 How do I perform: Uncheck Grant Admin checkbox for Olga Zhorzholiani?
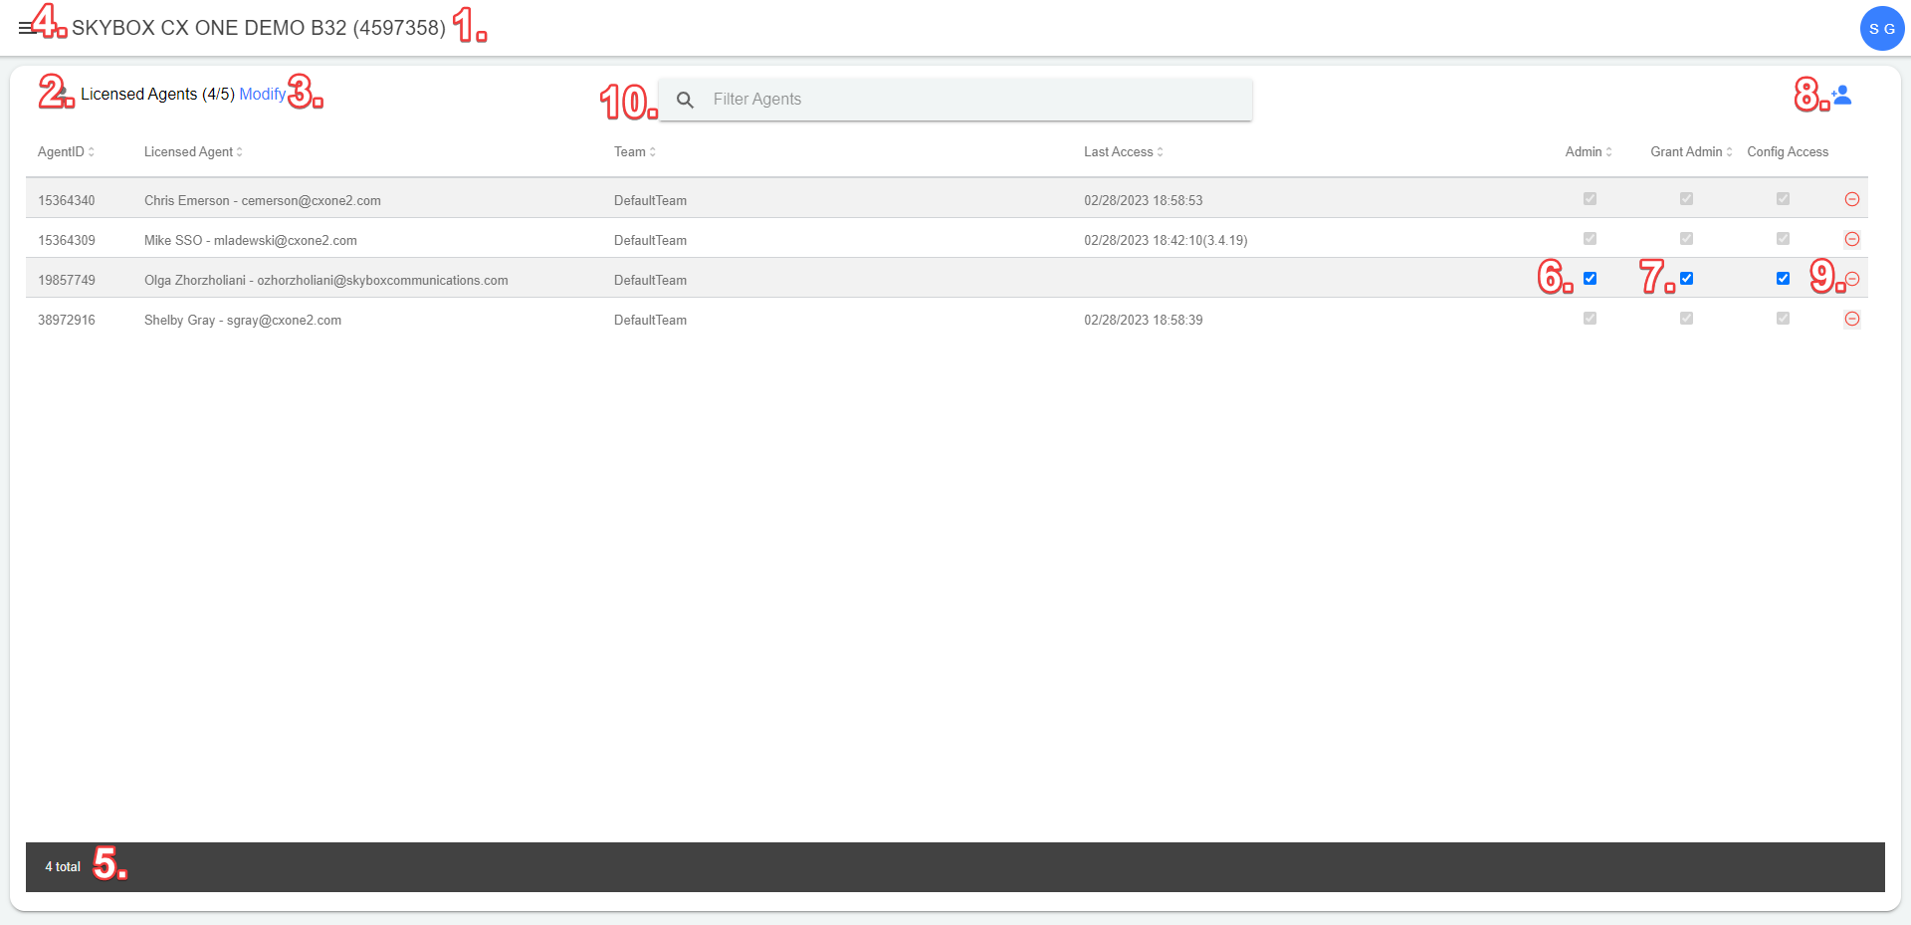pos(1686,279)
